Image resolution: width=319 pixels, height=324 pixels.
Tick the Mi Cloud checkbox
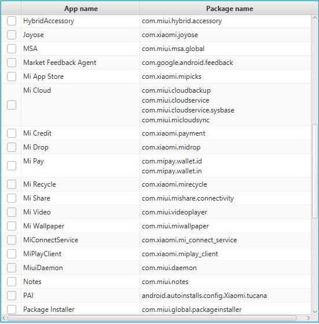12,105
